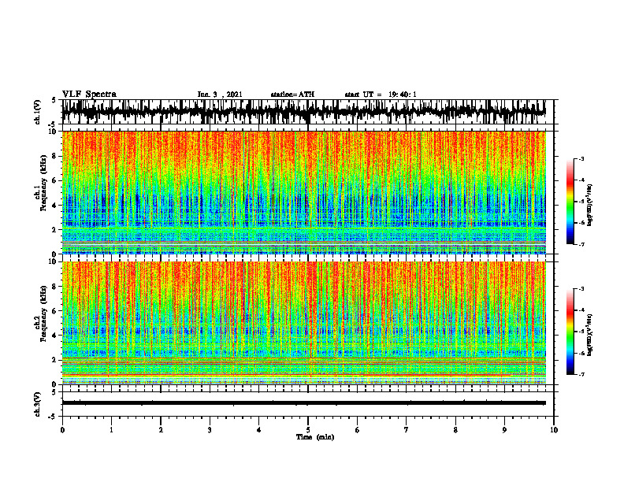Click ch.1 spectrogram's "6" kHz tick label
The height and width of the screenshot is (482, 624).
point(55,181)
